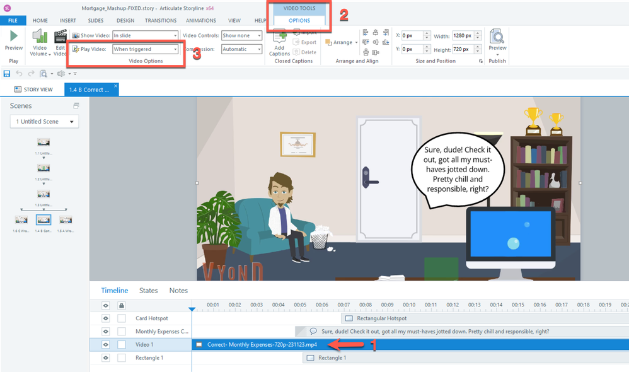Screen dimensions: 629x372
Task: Toggle lock box for Rectangle 1 layer
Action: click(x=122, y=358)
